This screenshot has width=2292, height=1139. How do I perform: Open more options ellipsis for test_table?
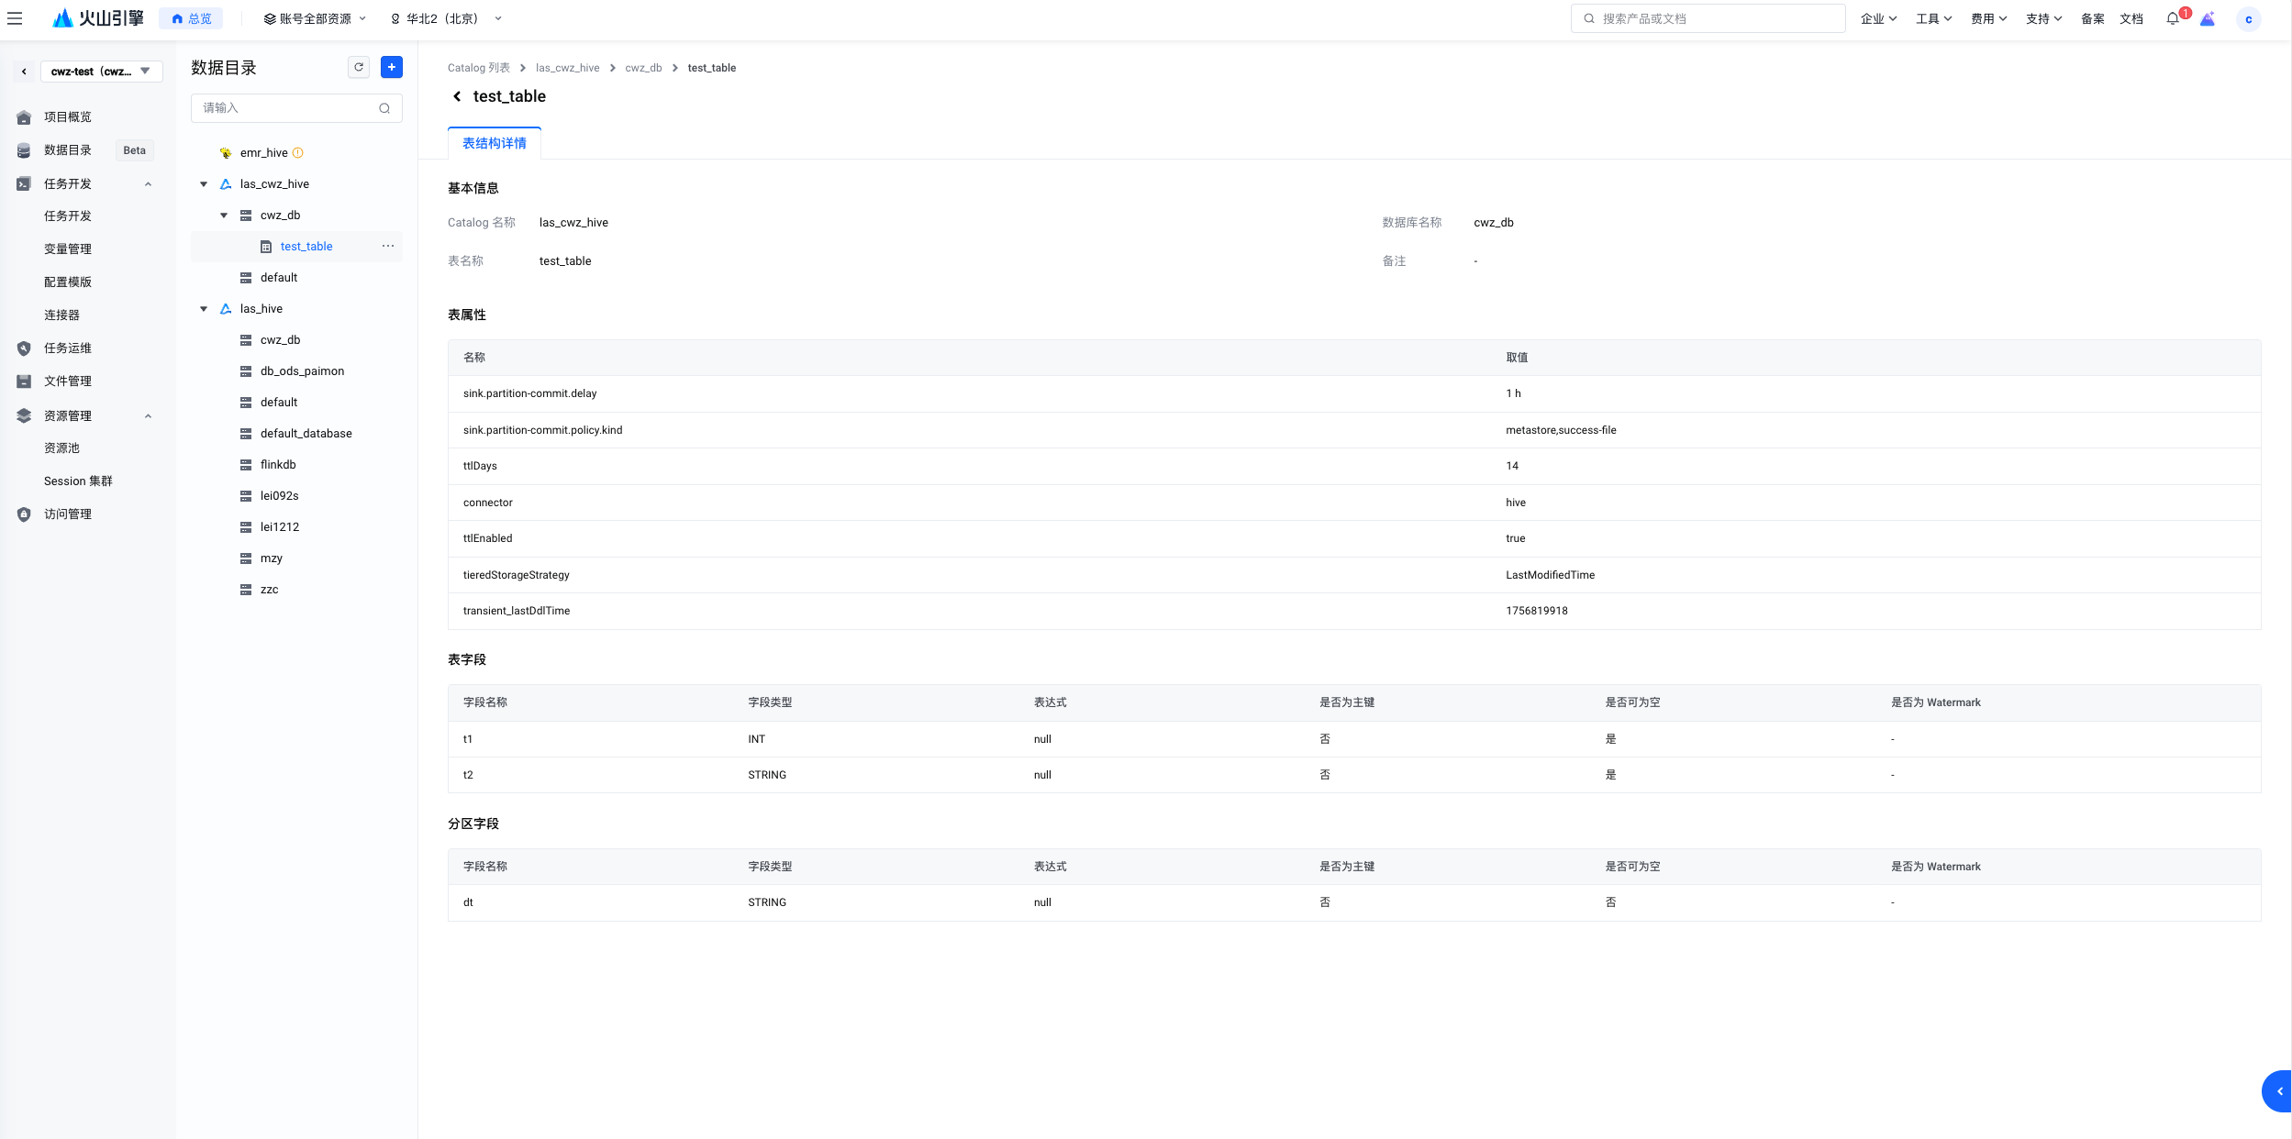(x=388, y=246)
